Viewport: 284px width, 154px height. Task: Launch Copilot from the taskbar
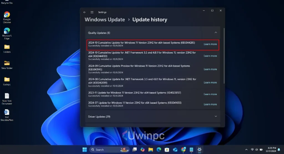pyautogui.click(x=143, y=150)
